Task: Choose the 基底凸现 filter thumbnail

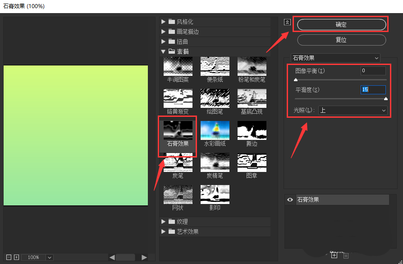Action: click(x=252, y=98)
